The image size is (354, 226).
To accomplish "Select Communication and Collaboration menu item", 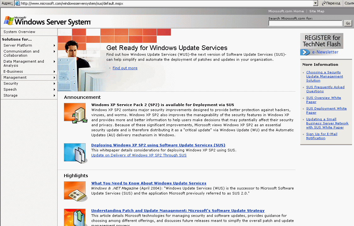I will (x=29, y=53).
